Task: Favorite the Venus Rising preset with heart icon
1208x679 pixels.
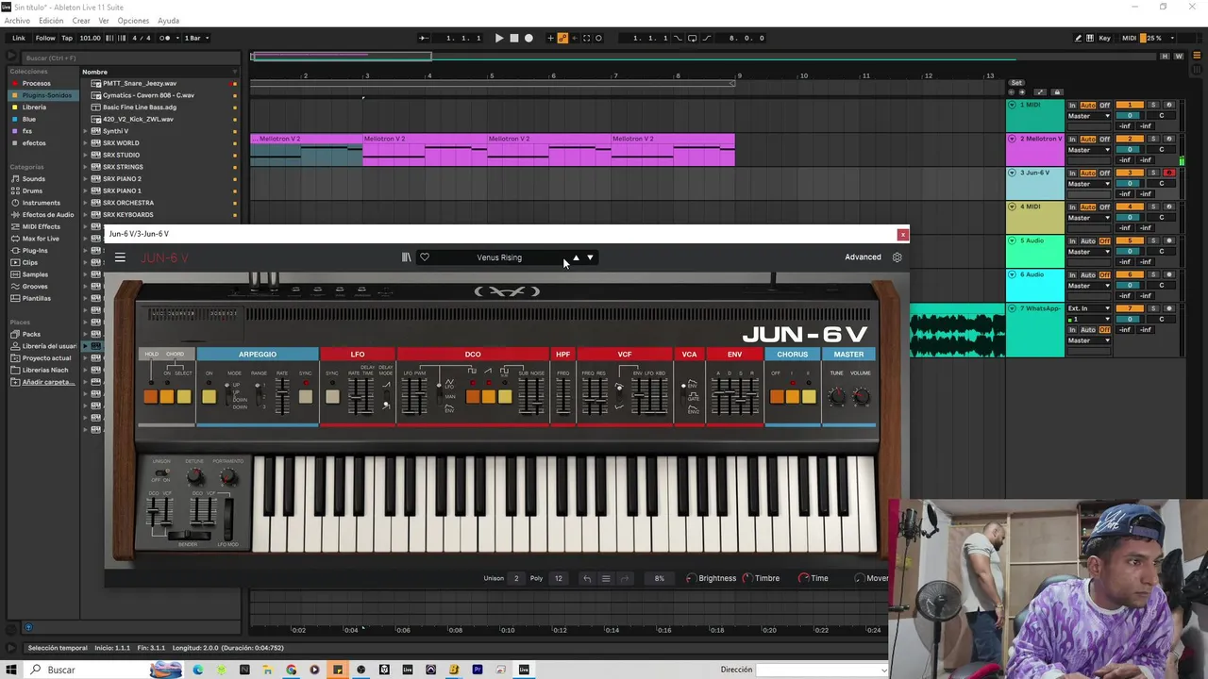Action: pyautogui.click(x=425, y=257)
